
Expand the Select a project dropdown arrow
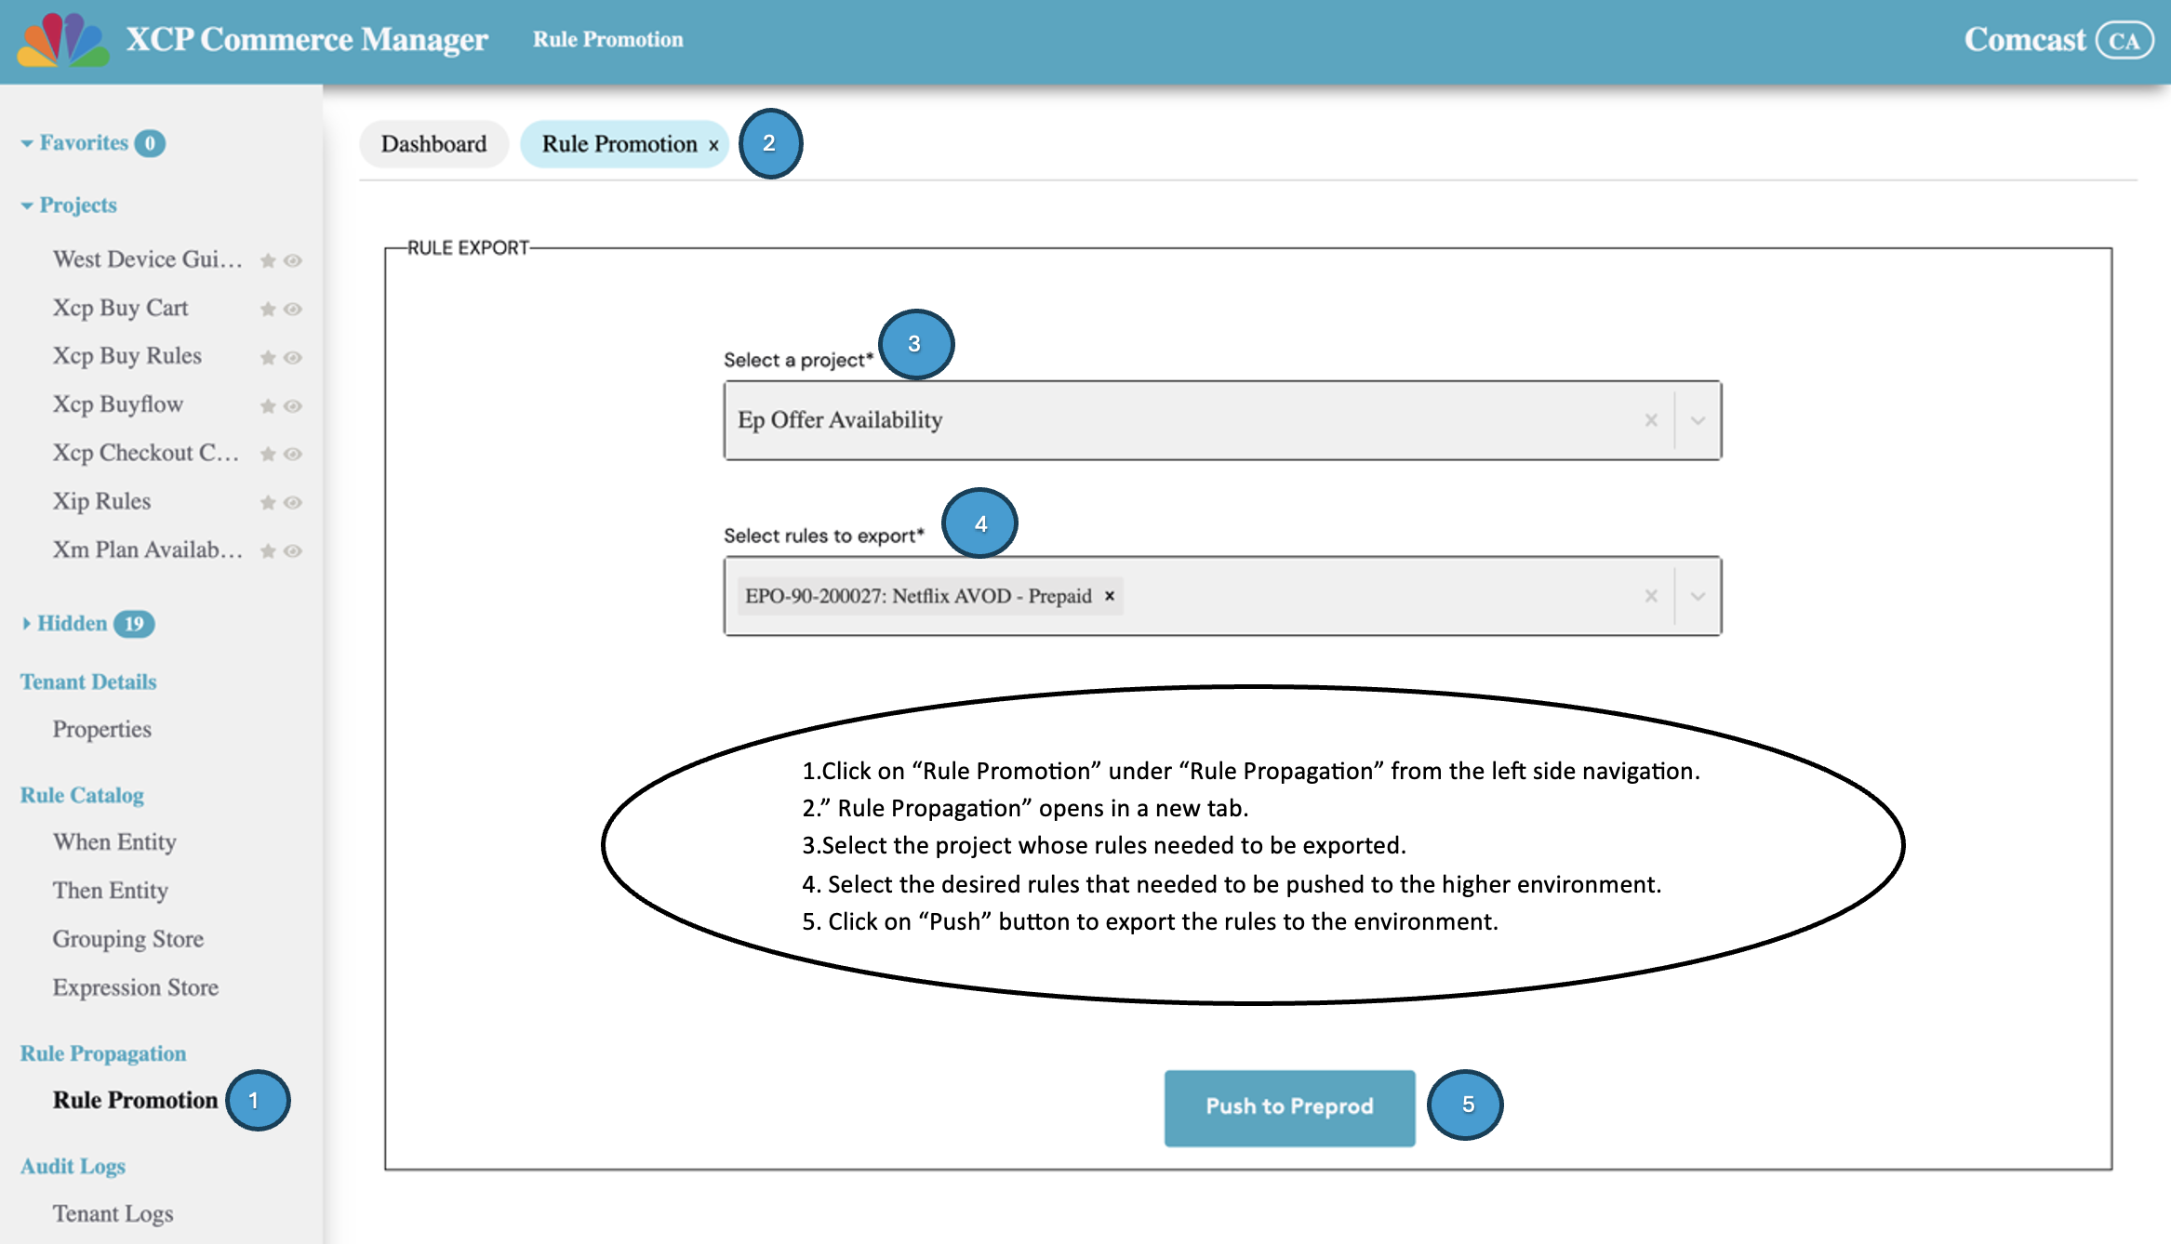[x=1698, y=420]
